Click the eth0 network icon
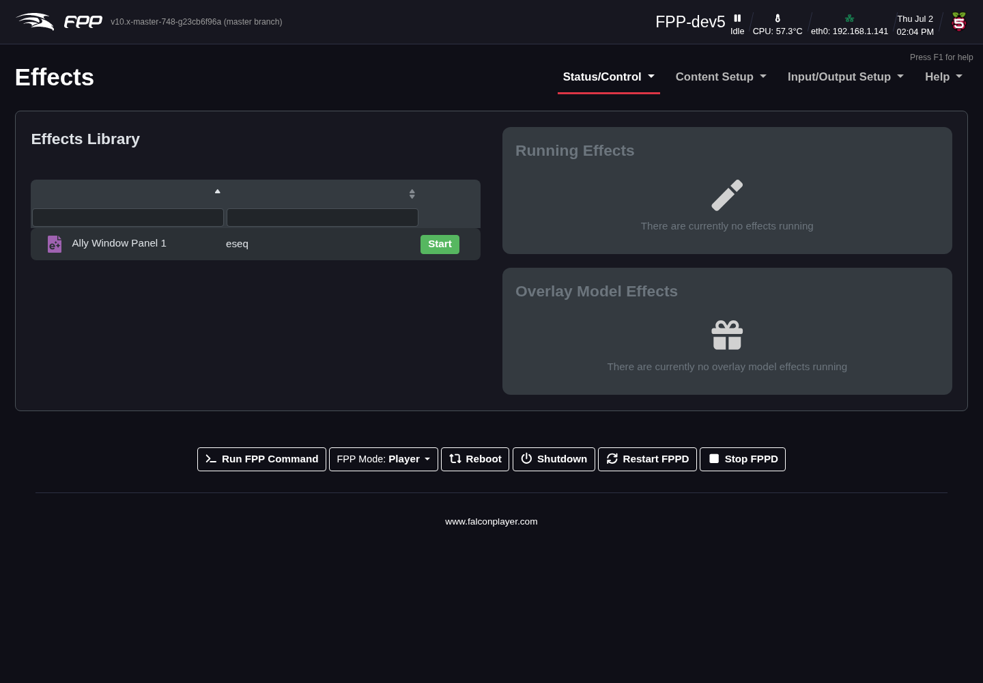This screenshot has width=983, height=683. 849,18
